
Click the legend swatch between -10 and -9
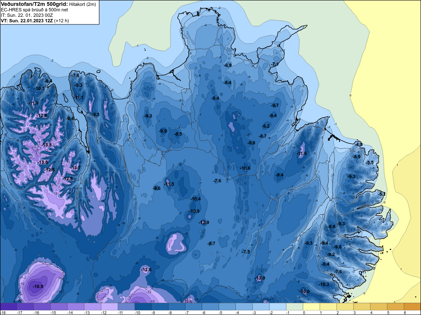click(143, 307)
